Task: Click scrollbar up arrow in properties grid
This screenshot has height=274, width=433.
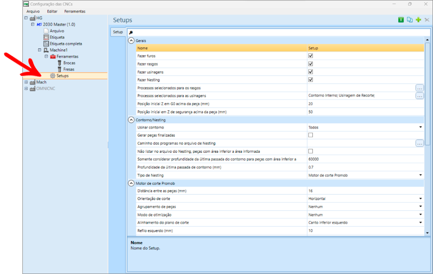Action: coord(428,40)
